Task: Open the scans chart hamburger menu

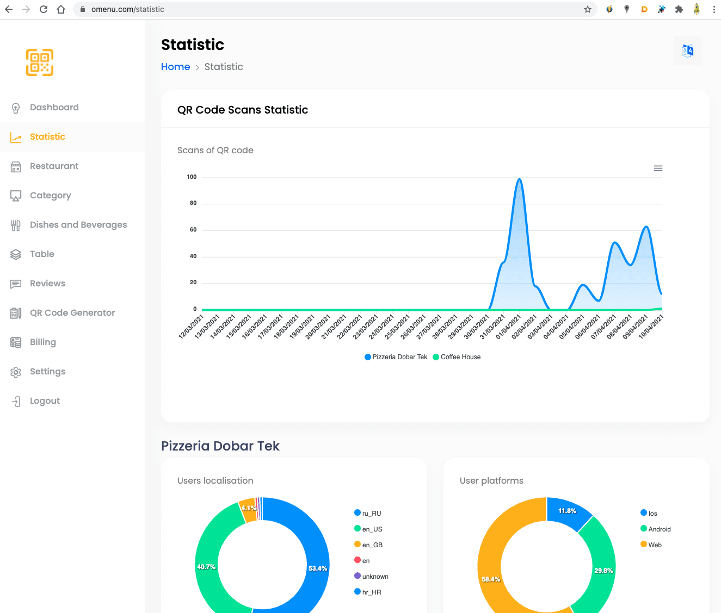Action: (x=658, y=168)
